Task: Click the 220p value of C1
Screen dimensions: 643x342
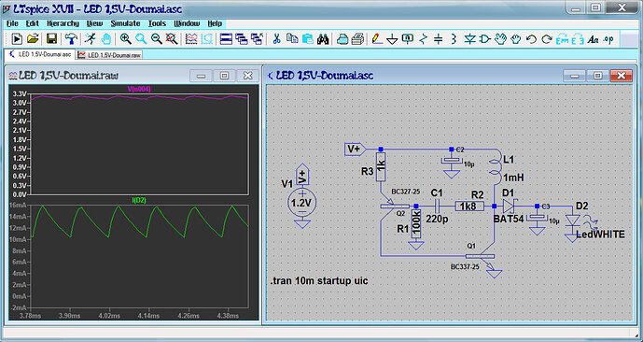Action: pos(437,220)
